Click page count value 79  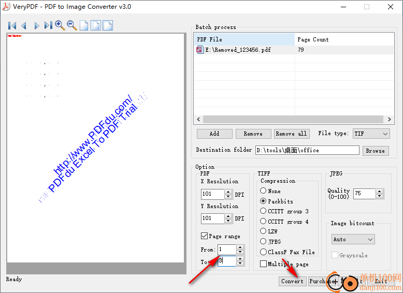[301, 50]
